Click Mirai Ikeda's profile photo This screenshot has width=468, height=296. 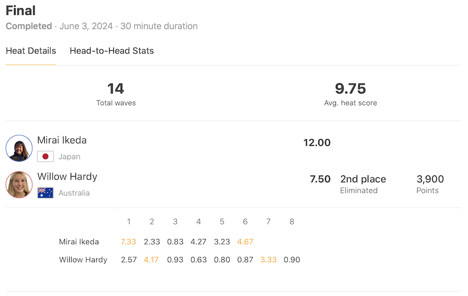(x=19, y=148)
